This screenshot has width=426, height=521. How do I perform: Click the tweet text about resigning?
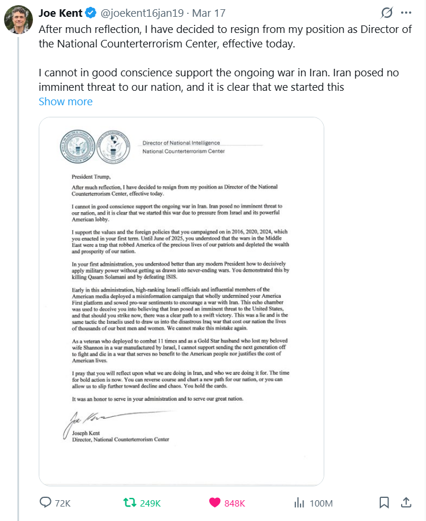coord(225,37)
